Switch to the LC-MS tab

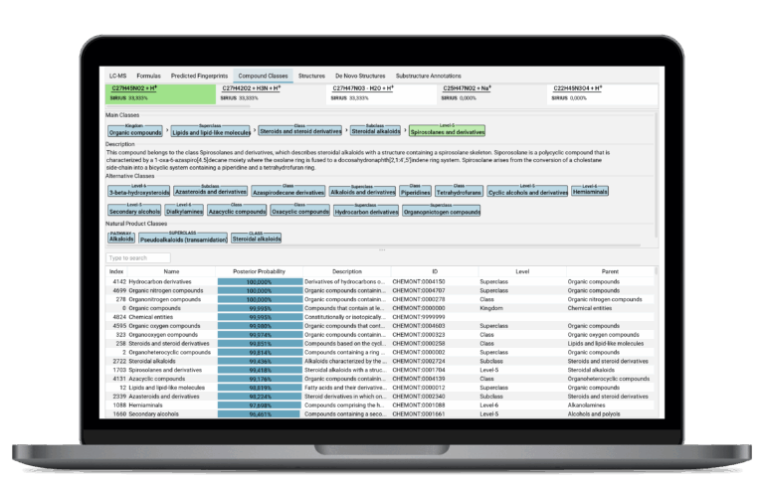click(117, 76)
